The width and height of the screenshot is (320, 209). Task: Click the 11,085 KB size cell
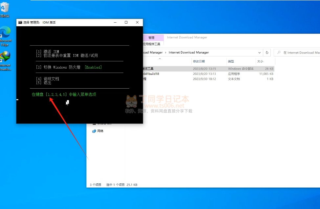coord(266,74)
